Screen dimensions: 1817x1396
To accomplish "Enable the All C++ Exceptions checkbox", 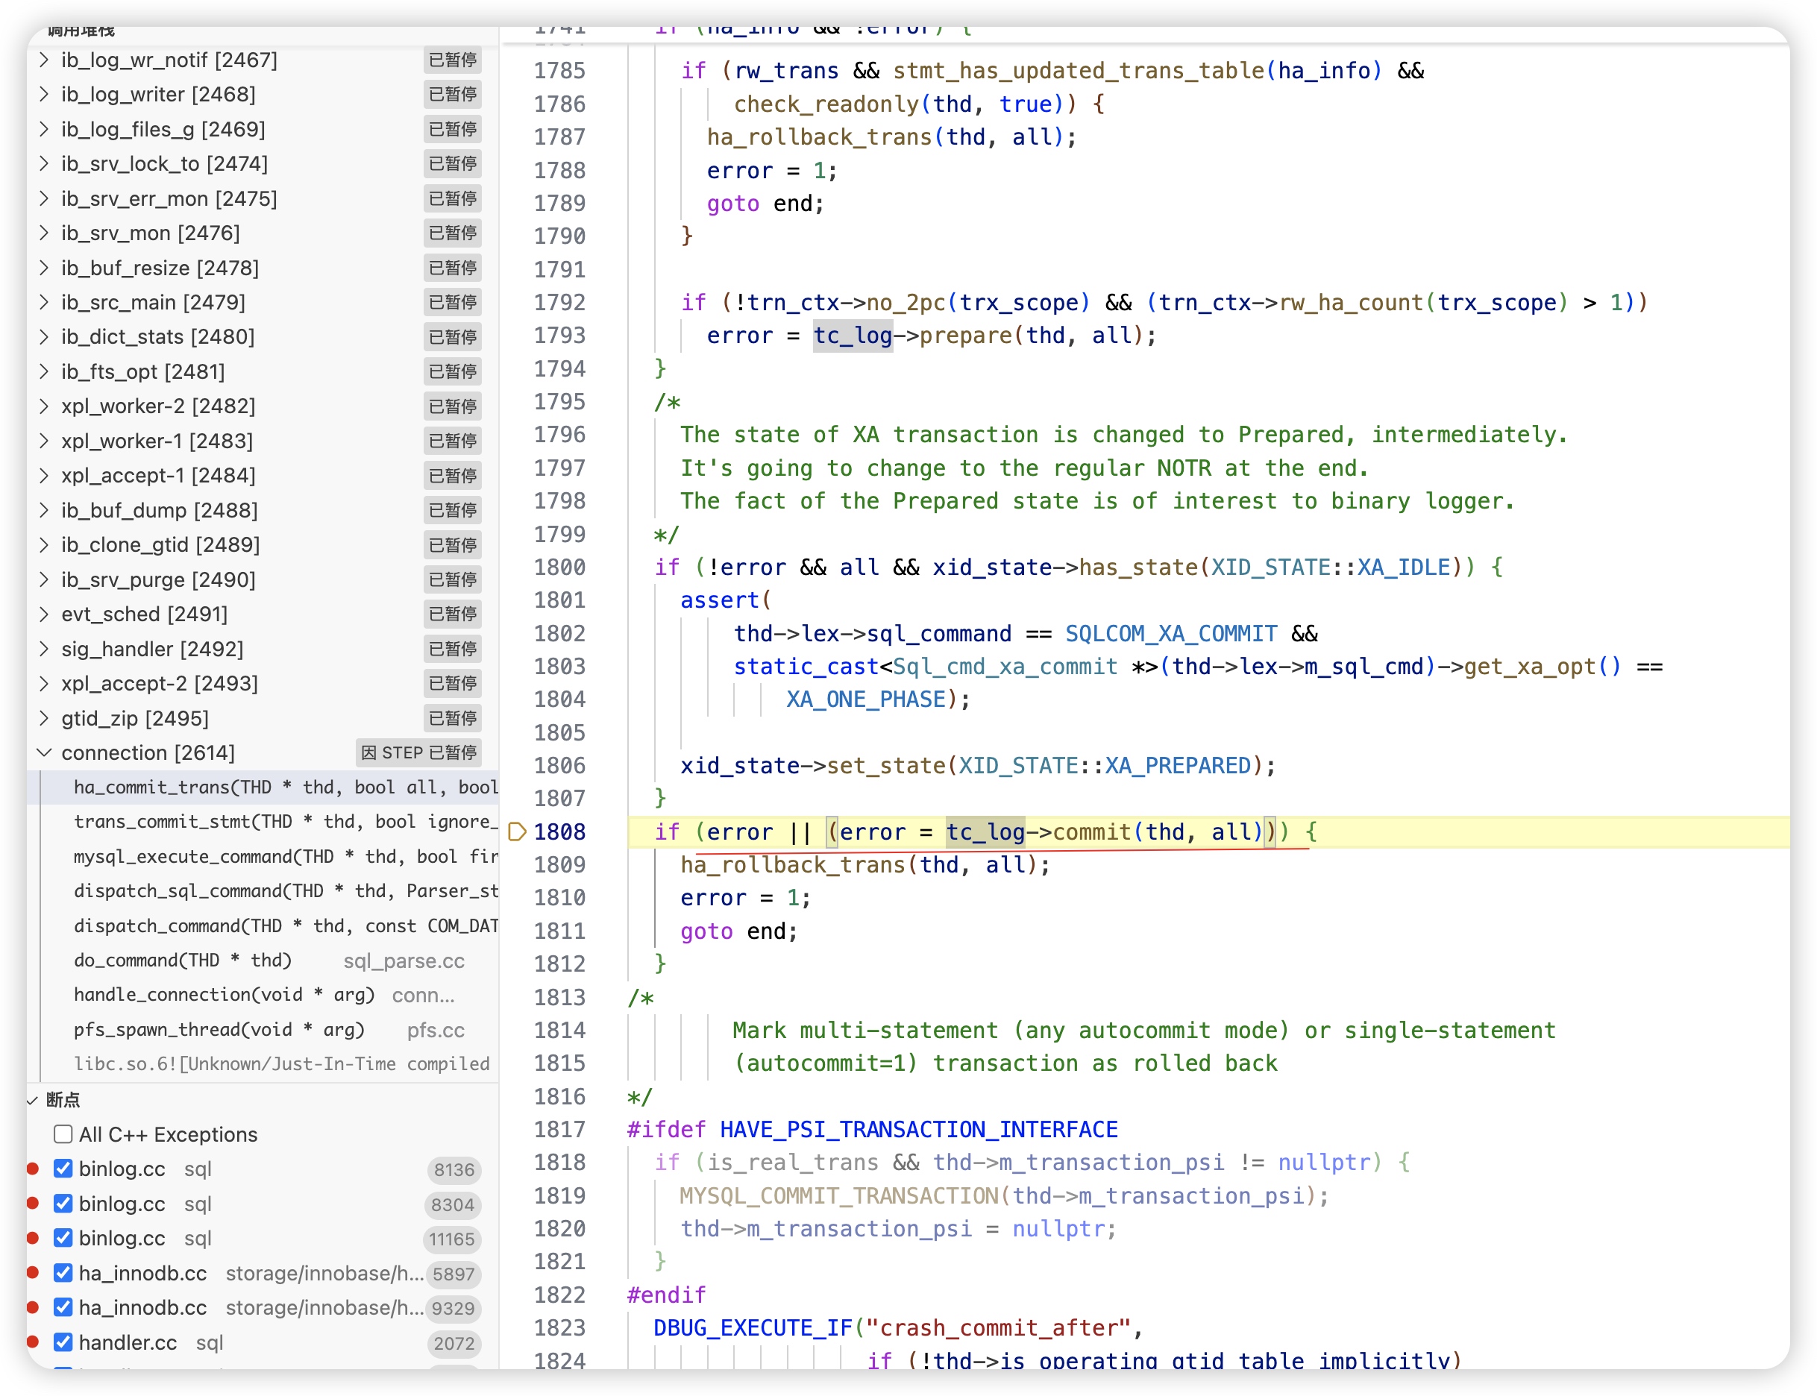I will click(x=63, y=1134).
